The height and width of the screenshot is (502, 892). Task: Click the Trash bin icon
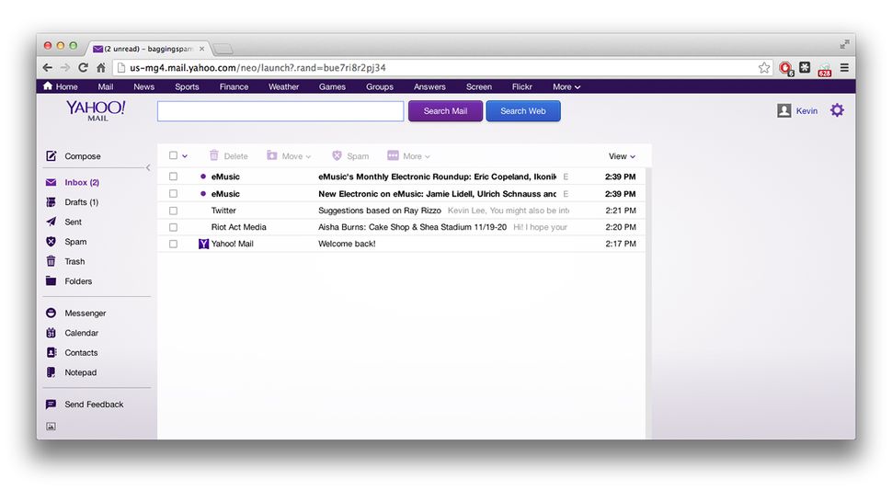click(51, 261)
